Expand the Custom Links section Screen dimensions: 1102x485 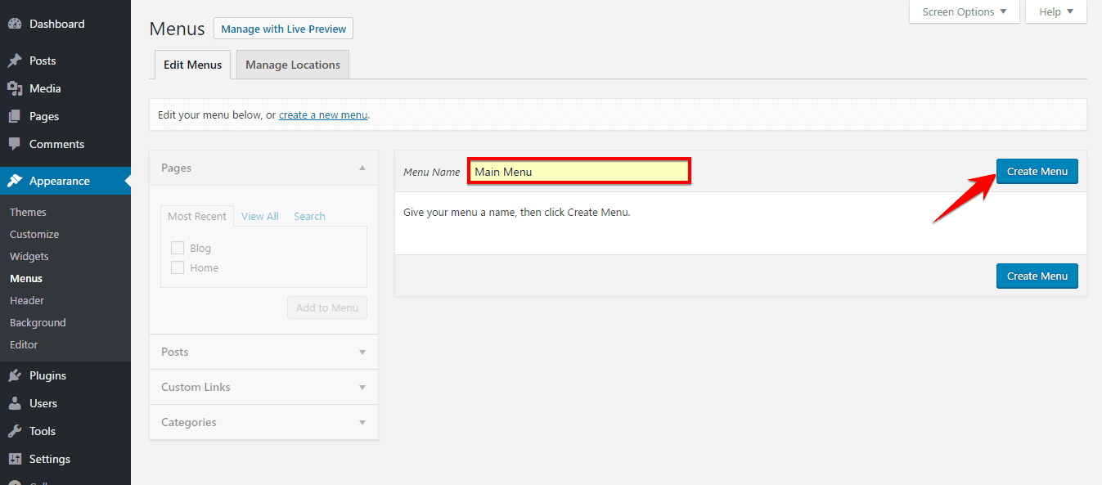tap(362, 387)
